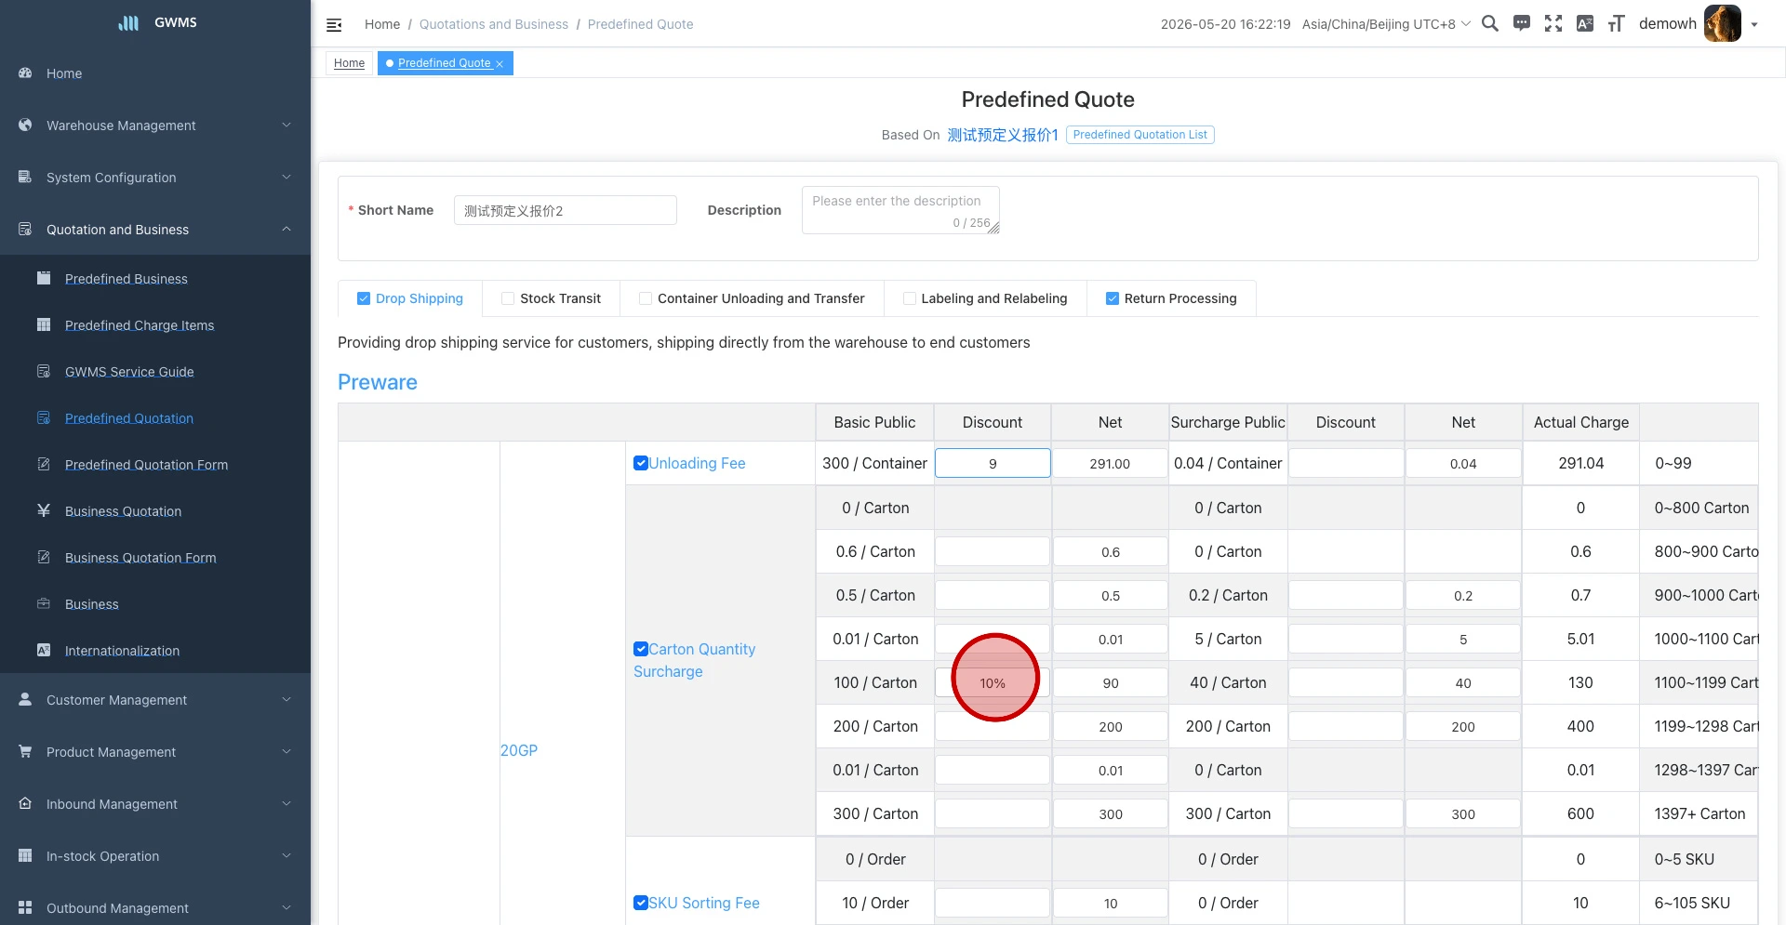Viewport: 1786px width, 925px height.
Task: Close the Predefined Quote tab
Action: click(500, 63)
